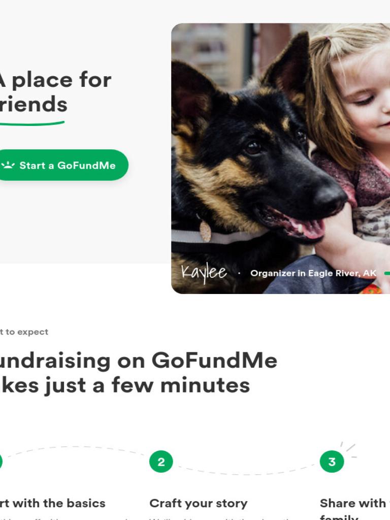This screenshot has width=390, height=520.
Task: Click the dashed line between steps 2 and 3
Action: coord(246,470)
